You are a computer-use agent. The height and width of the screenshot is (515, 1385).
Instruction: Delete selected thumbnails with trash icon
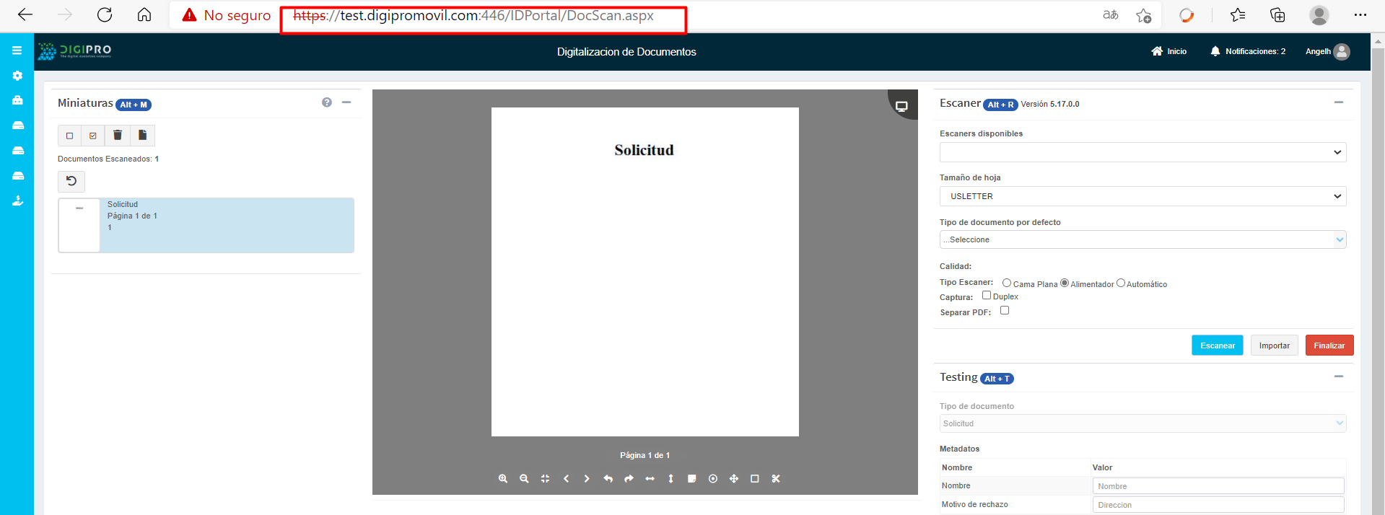pos(118,136)
